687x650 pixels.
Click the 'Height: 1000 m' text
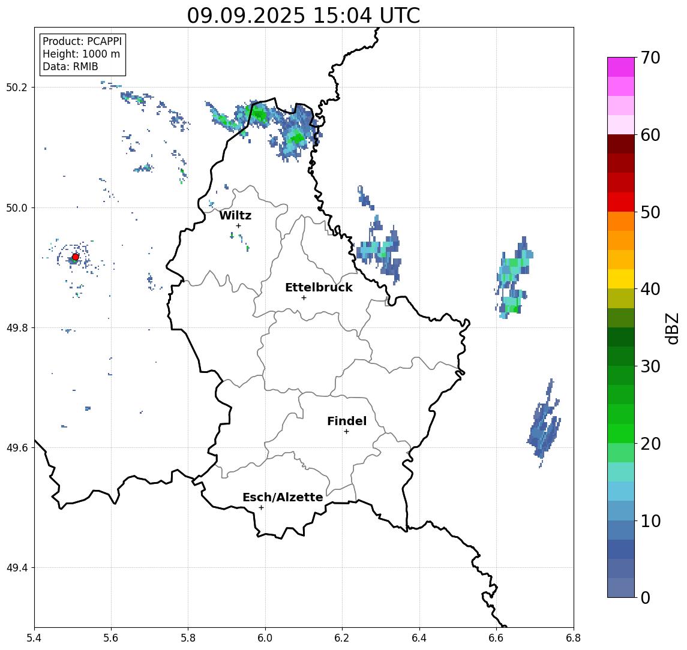(81, 54)
